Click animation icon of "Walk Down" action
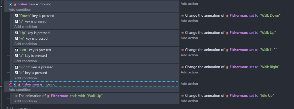 (183, 15)
